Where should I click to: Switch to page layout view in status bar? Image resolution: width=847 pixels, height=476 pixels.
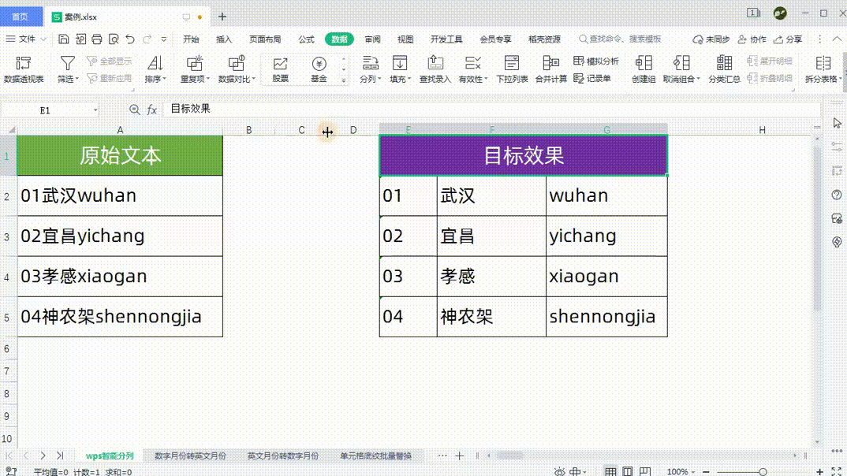point(627,472)
